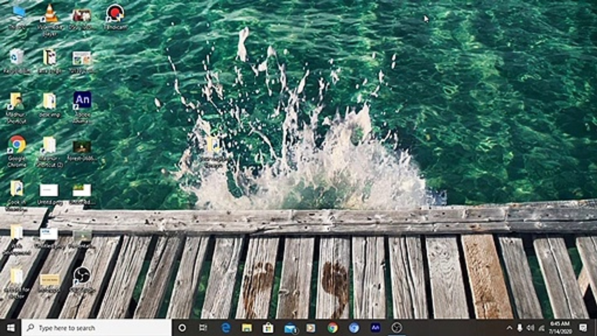The width and height of the screenshot is (597, 336).
Task: Open the Action Center notifications
Action: pyautogui.click(x=583, y=328)
